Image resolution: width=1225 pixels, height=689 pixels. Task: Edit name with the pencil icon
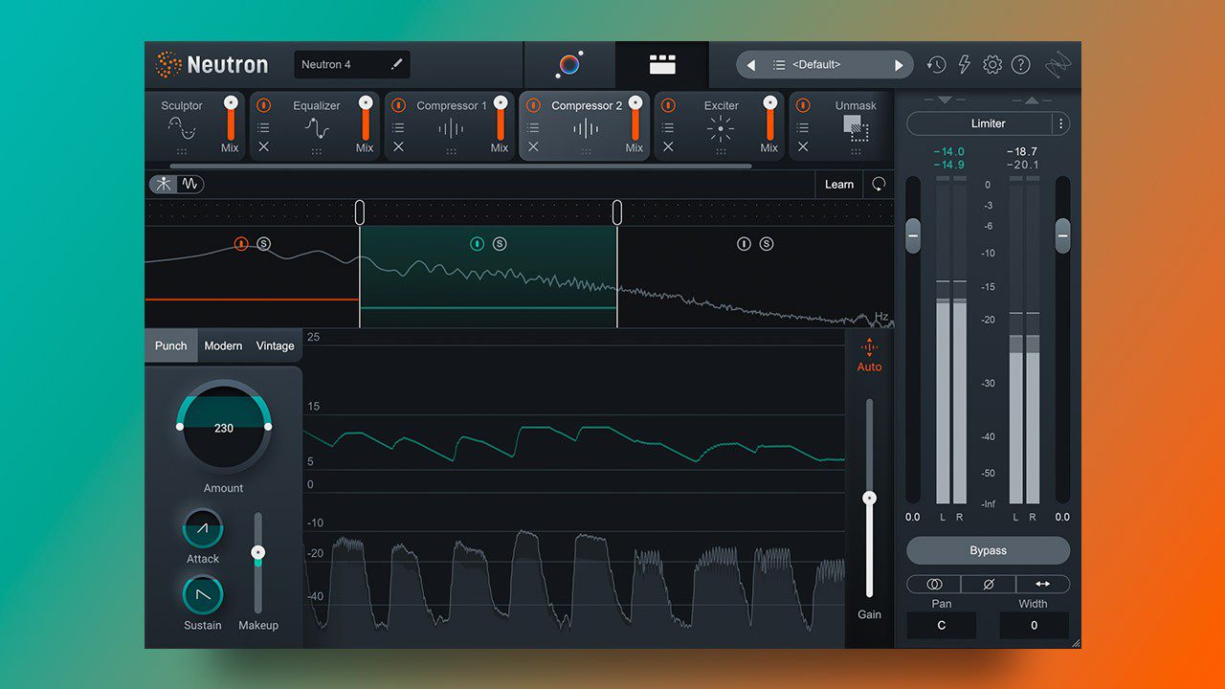tap(397, 64)
